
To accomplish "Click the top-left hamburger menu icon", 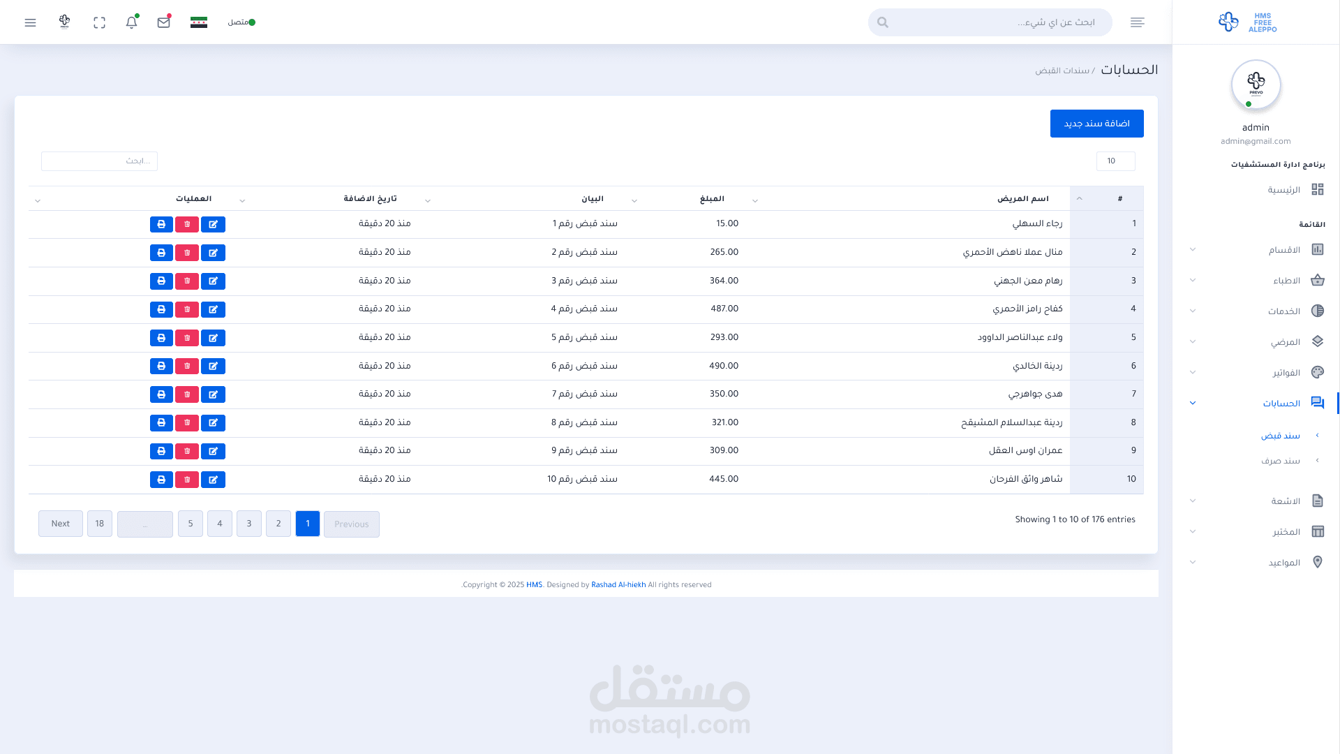I will pos(30,22).
